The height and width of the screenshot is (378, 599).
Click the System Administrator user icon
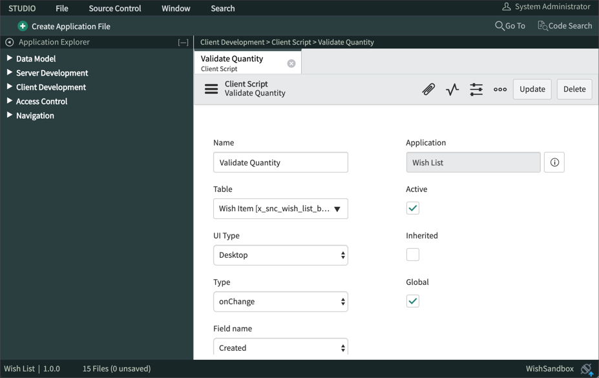point(507,6)
